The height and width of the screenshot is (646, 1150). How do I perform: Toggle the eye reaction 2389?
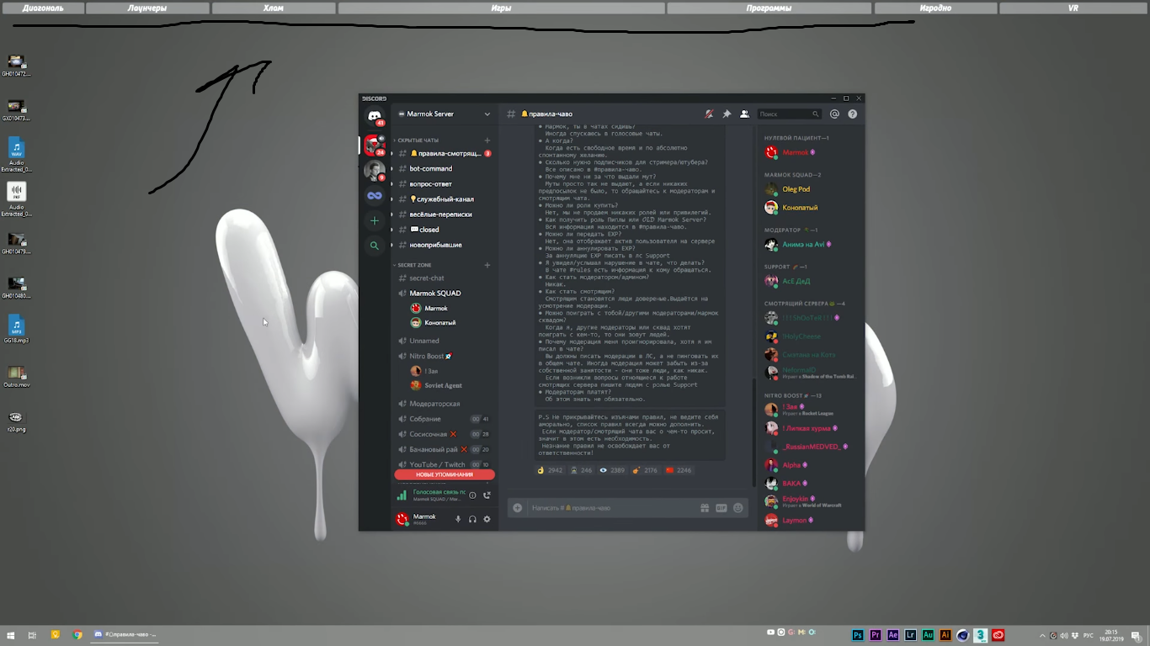click(612, 470)
